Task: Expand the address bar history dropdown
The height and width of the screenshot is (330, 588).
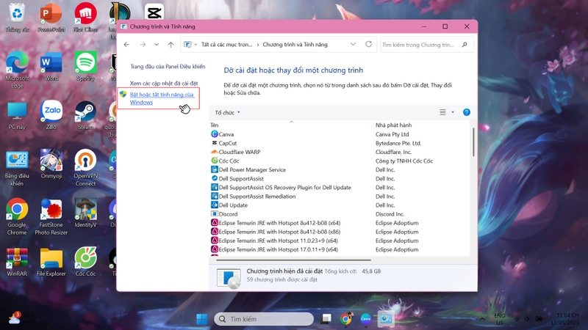Action: pos(353,44)
